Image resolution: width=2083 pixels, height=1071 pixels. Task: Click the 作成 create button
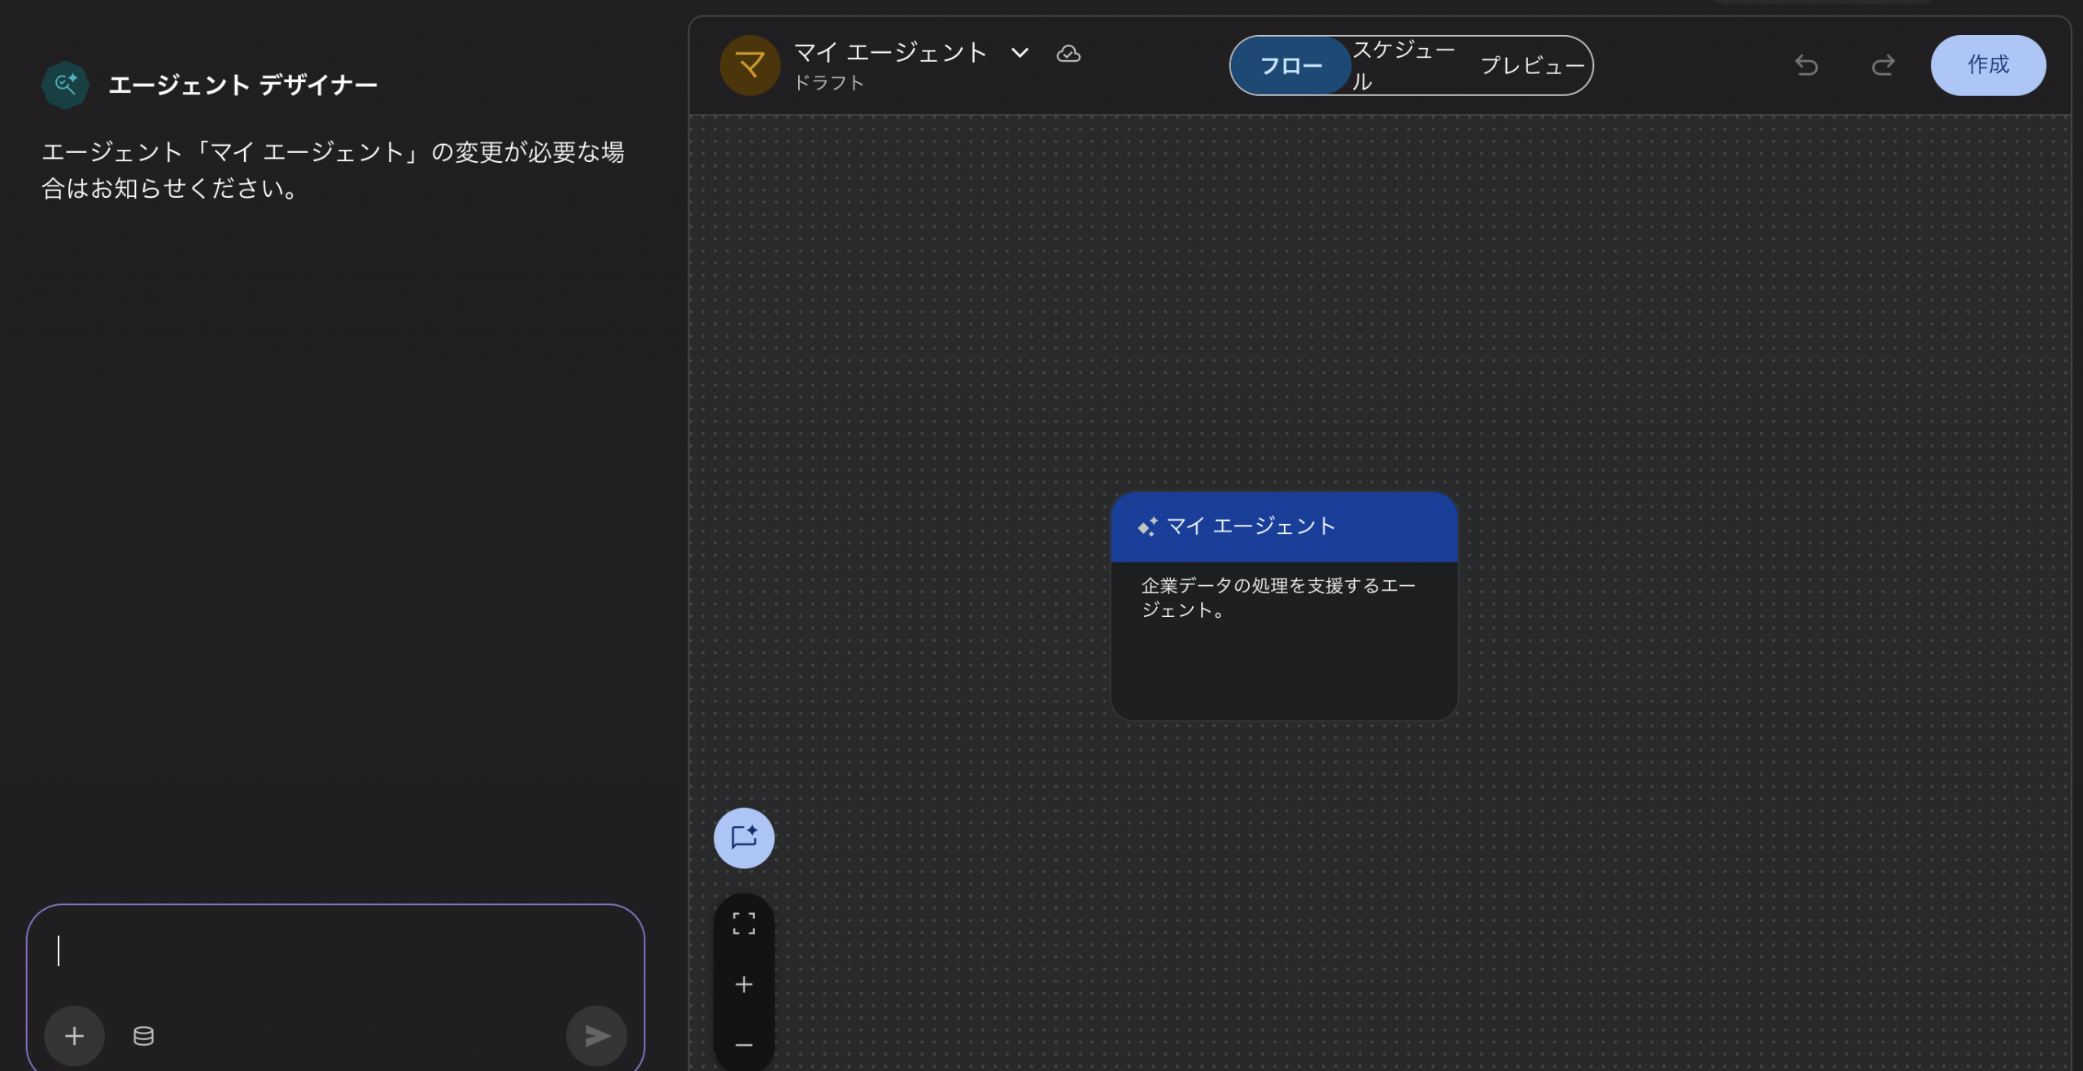1987,65
